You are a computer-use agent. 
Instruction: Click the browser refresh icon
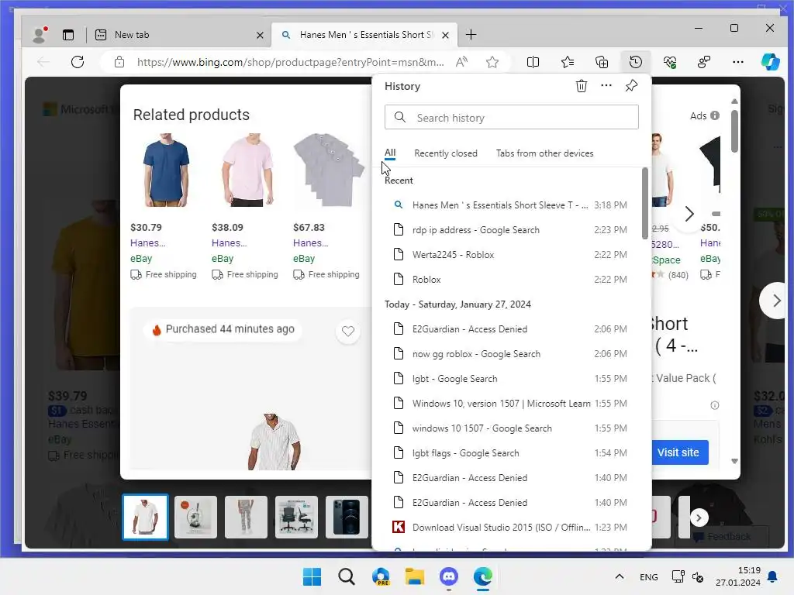pyautogui.click(x=78, y=62)
